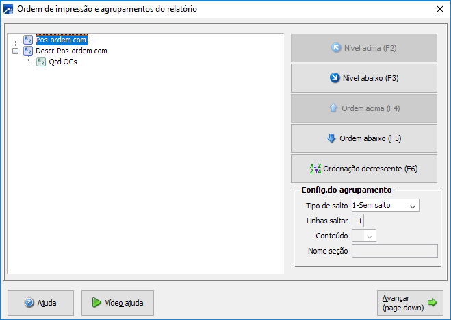The height and width of the screenshot is (320, 451).
Task: Click the sort icon beside Descr.Pos.ordem com
Action: 28,51
